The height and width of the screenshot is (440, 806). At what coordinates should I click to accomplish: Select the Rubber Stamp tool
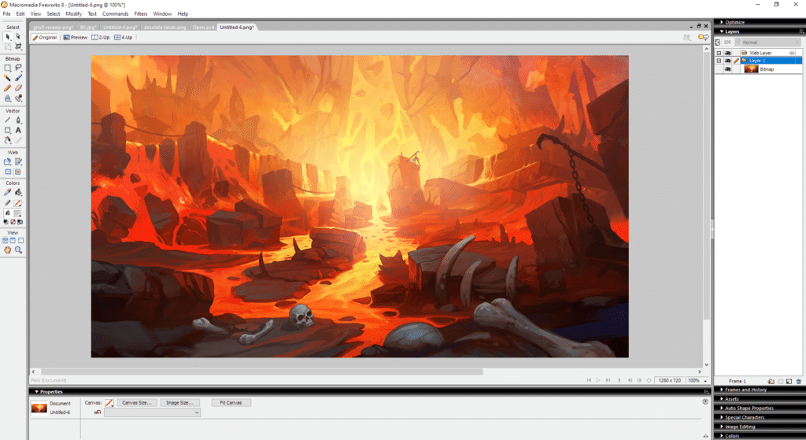coord(18,98)
